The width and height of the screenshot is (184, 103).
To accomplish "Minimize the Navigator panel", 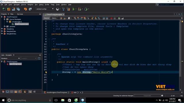I will 40,55.
